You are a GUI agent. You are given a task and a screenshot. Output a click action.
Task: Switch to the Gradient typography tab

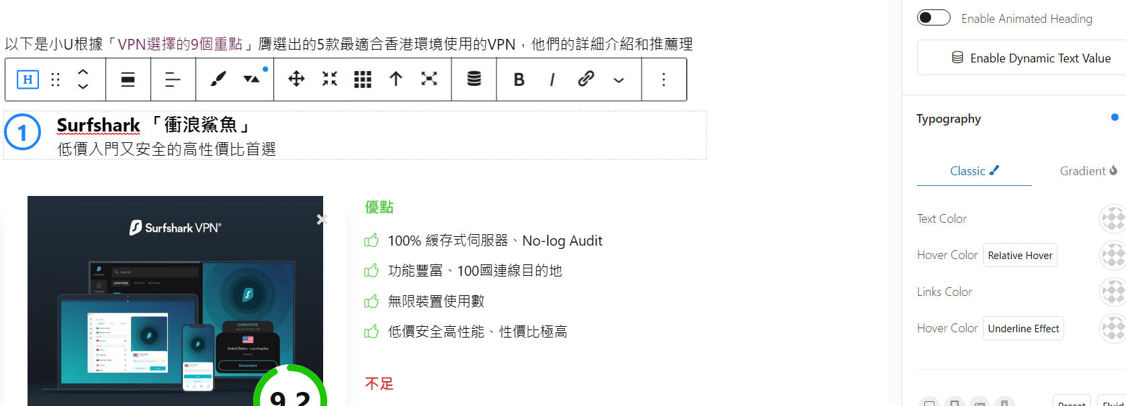1088,171
